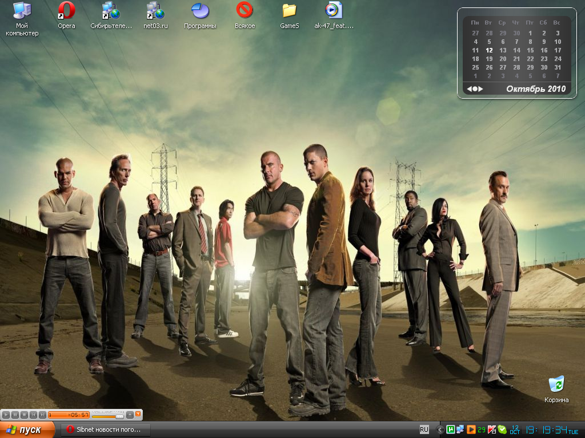
Task: Open the net03.ru desktop shortcut
Action: (155, 10)
